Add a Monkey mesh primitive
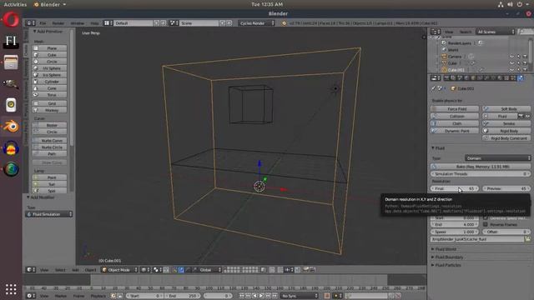The width and height of the screenshot is (534, 300). point(50,110)
